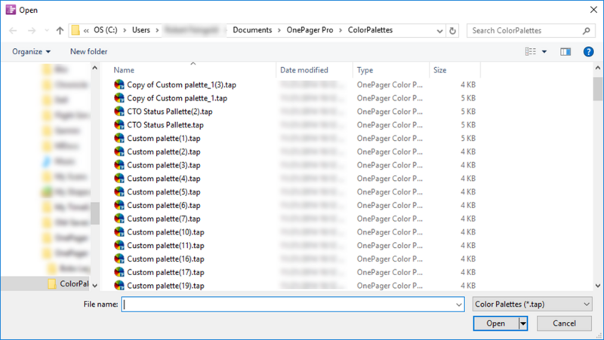
Task: Click the address bar folder icon
Action: tap(75, 30)
